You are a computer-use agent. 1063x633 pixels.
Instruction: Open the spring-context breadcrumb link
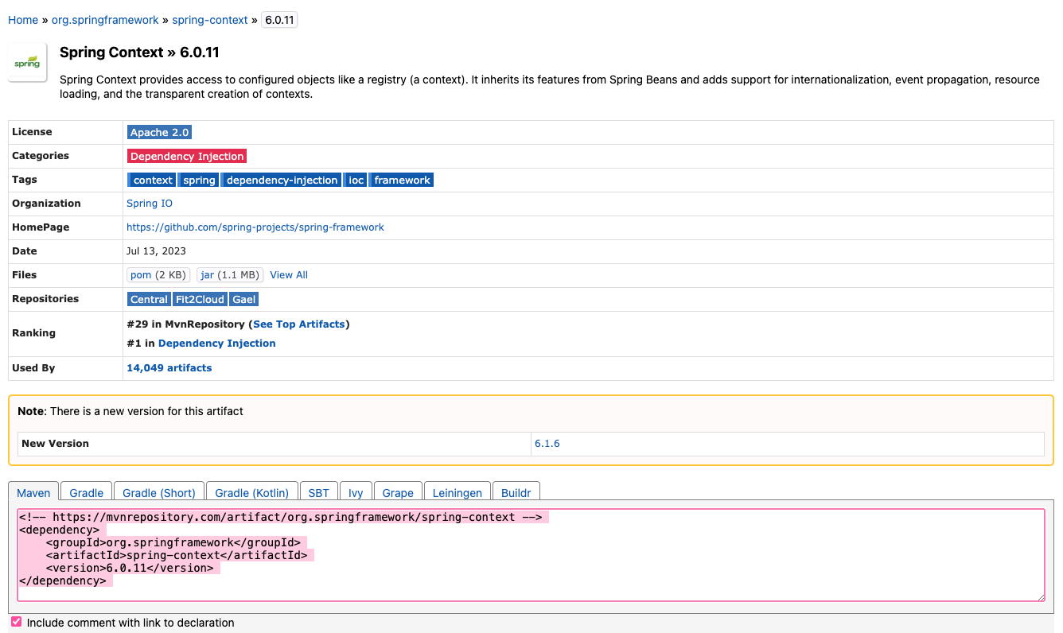(x=210, y=20)
